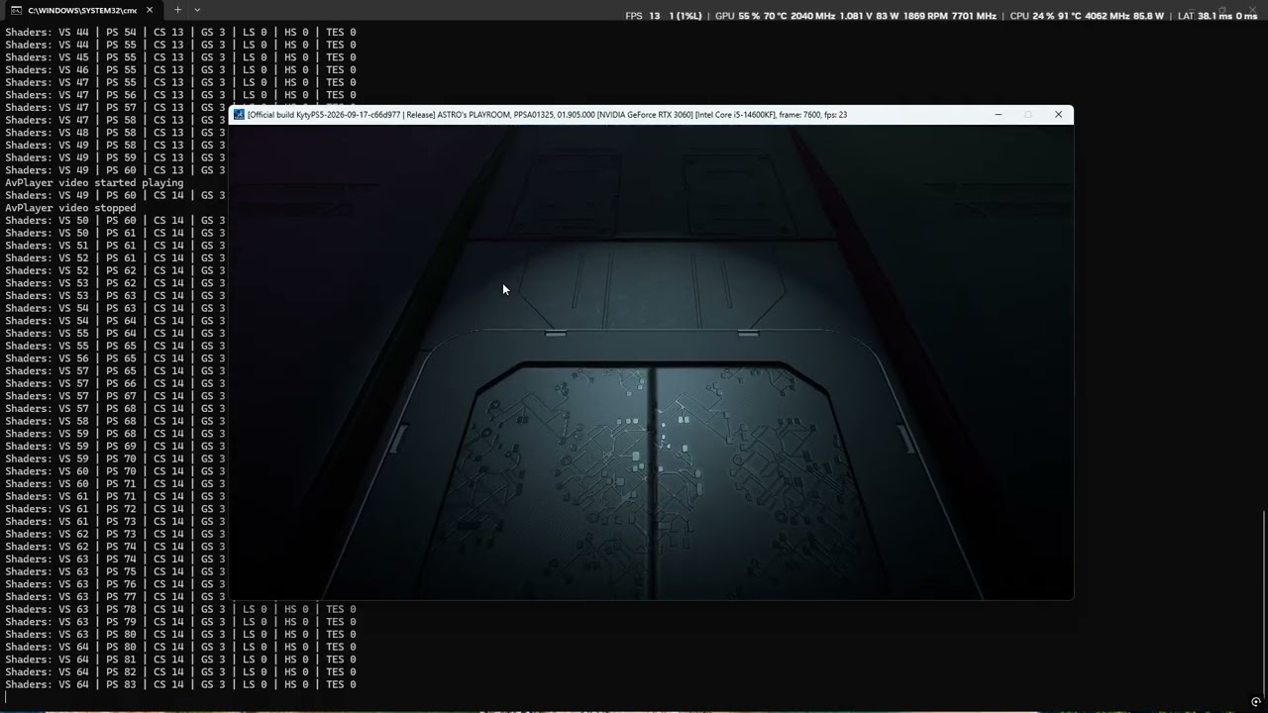
Task: Click the 'Shaders: VS 46 | PS 55' log line
Action: point(180,69)
